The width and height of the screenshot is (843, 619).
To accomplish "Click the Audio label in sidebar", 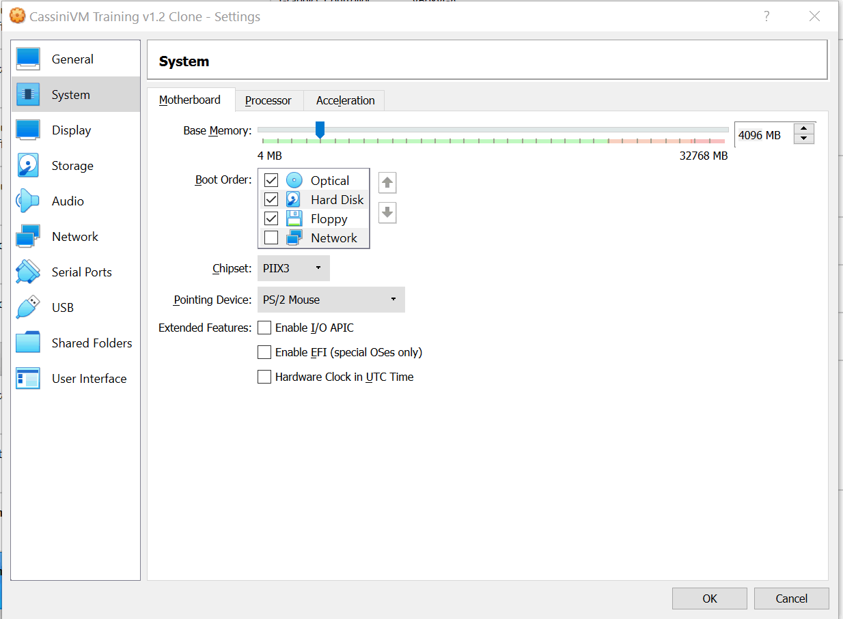I will pos(68,201).
